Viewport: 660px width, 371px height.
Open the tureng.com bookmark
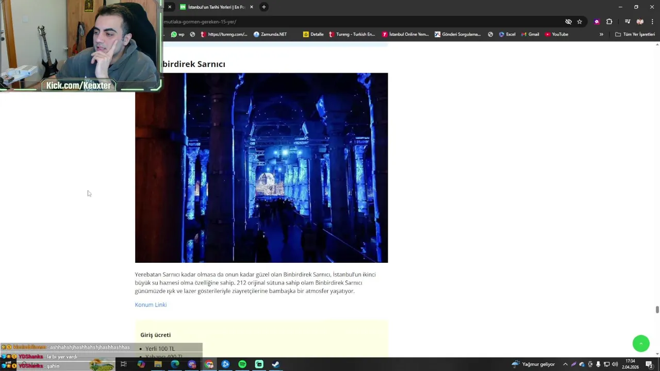pyautogui.click(x=224, y=35)
